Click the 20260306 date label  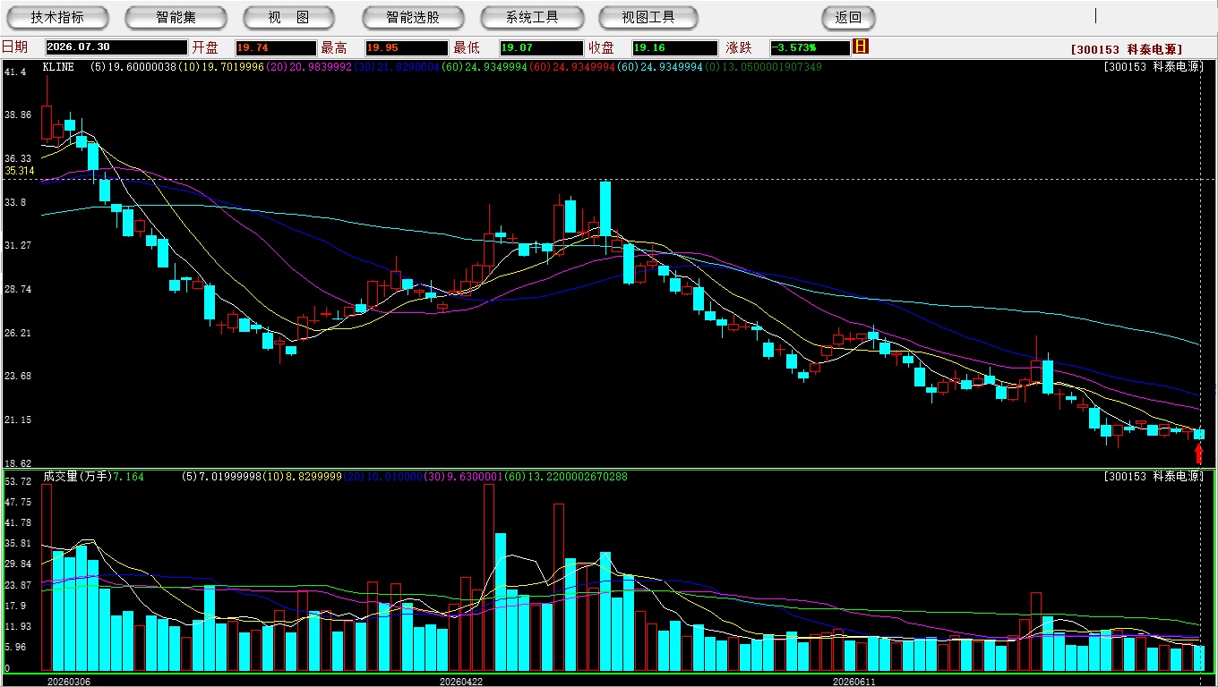[69, 681]
